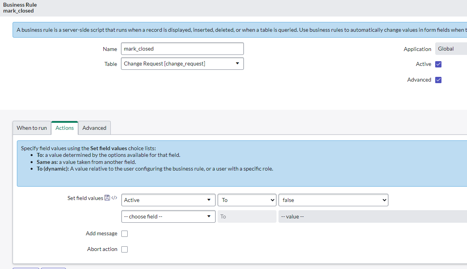Toggle the Advanced checkbox
Screen dimensions: 467x269
tap(439, 80)
